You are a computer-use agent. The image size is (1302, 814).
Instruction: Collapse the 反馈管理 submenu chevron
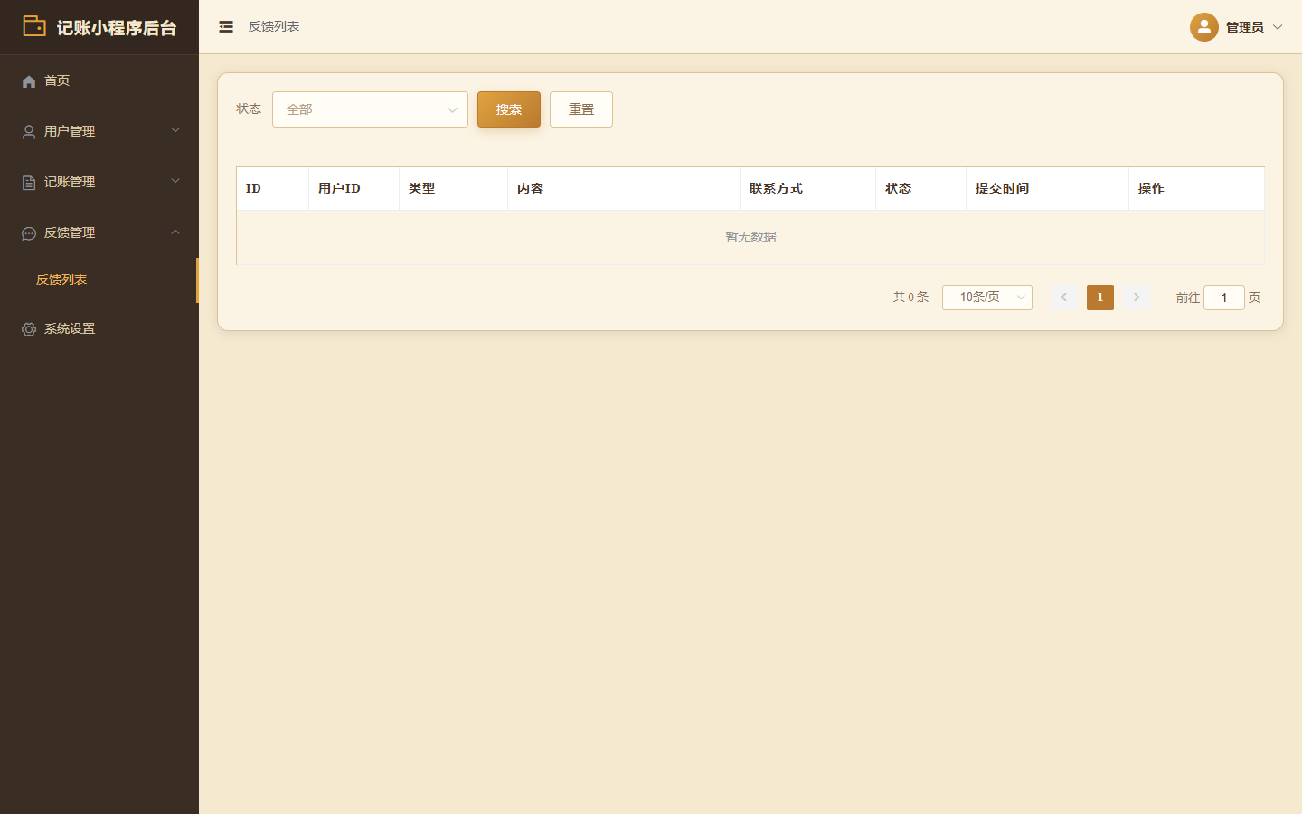coord(175,232)
